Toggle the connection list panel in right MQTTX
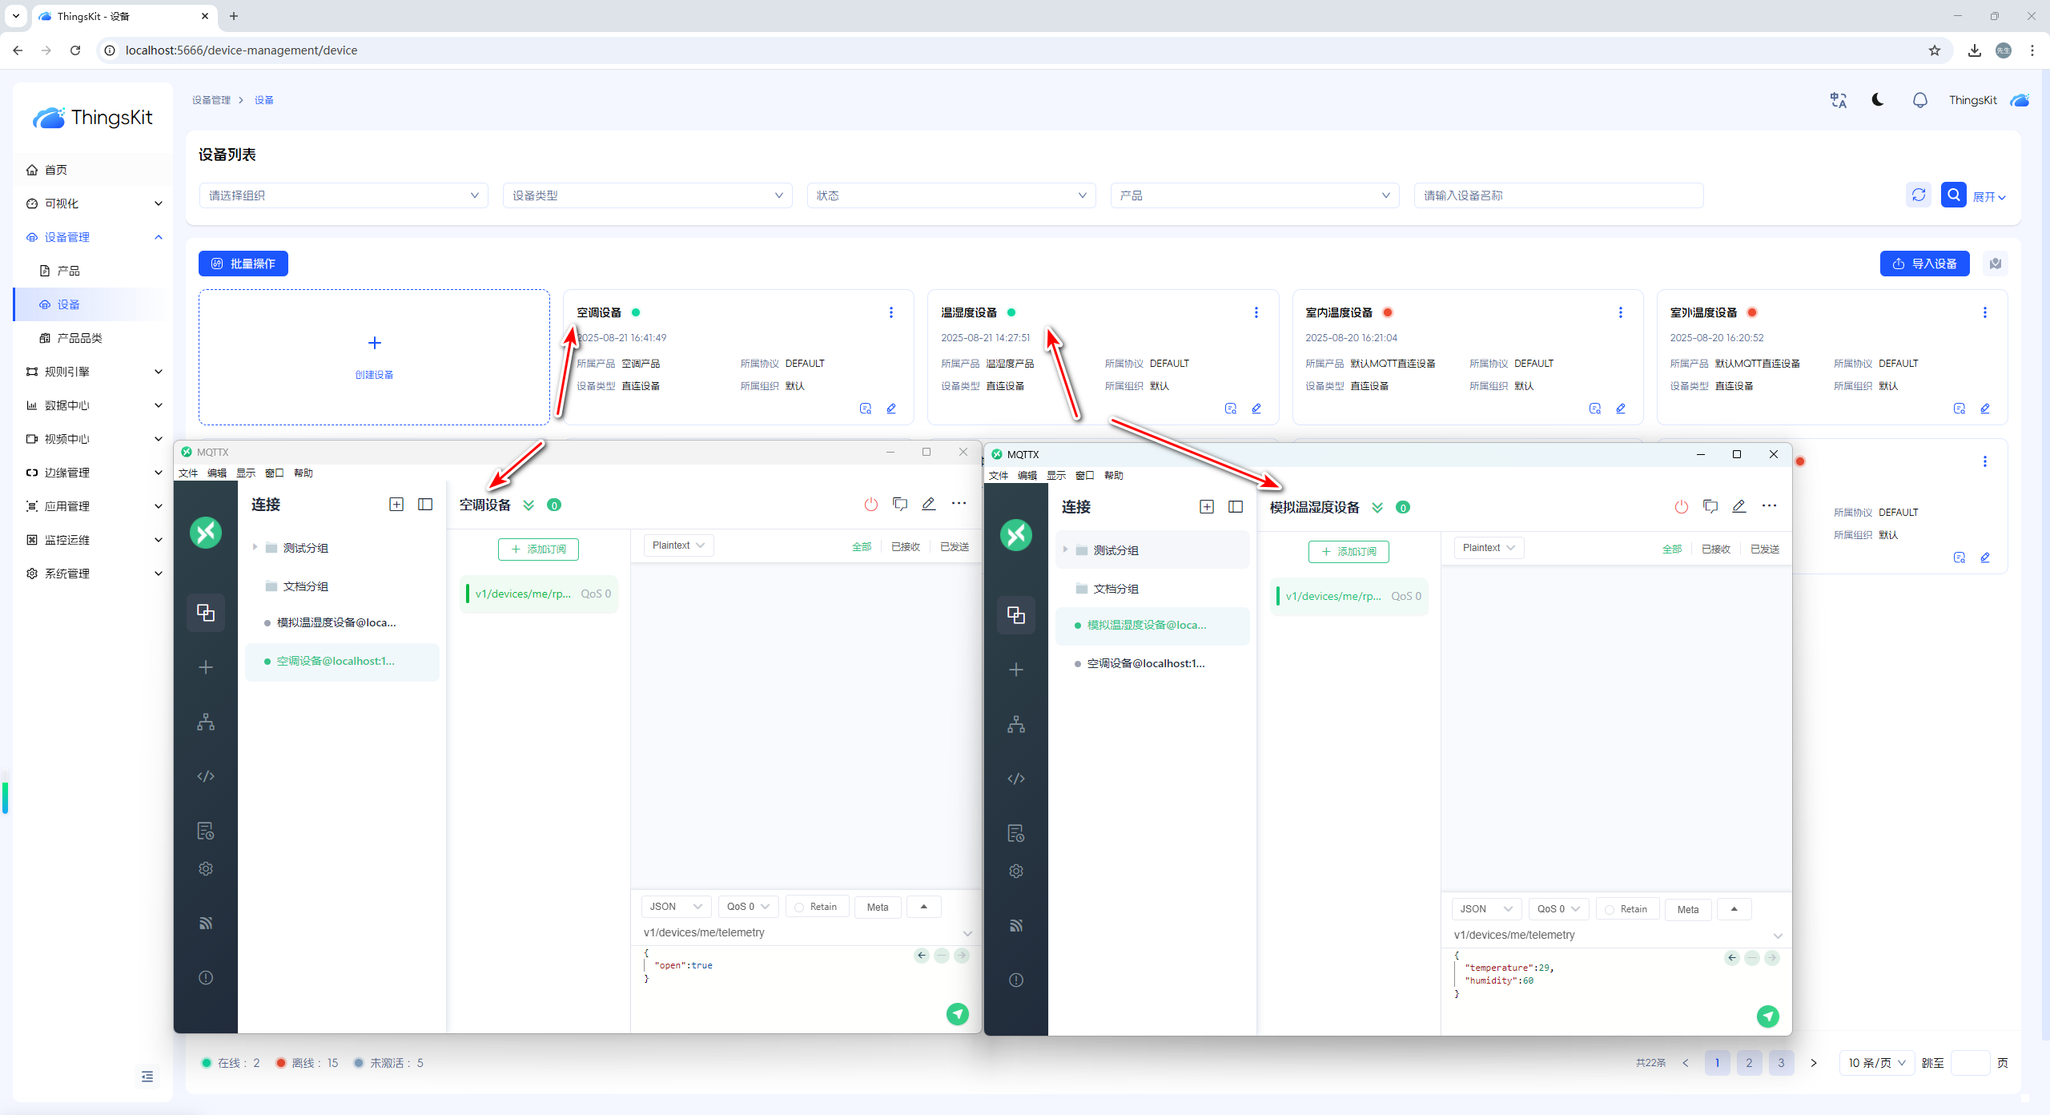Screen dimensions: 2050x1115 [1235, 506]
